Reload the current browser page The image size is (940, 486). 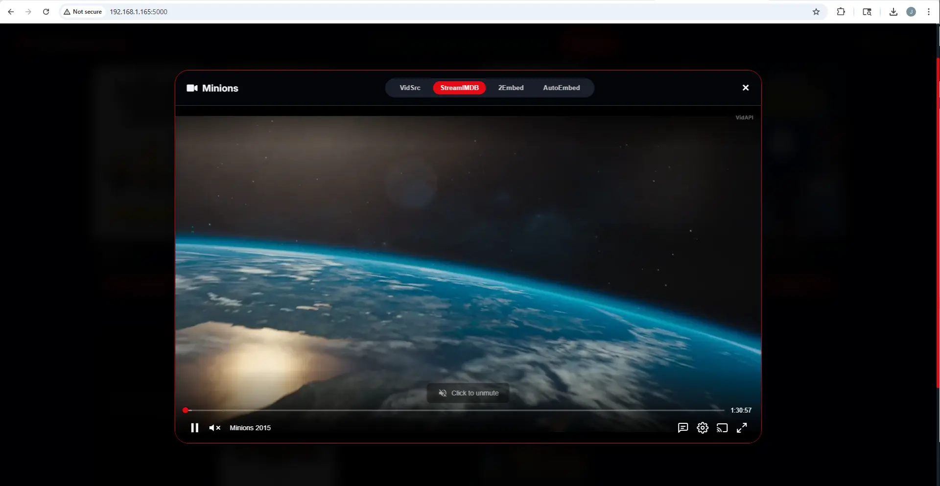(x=46, y=12)
